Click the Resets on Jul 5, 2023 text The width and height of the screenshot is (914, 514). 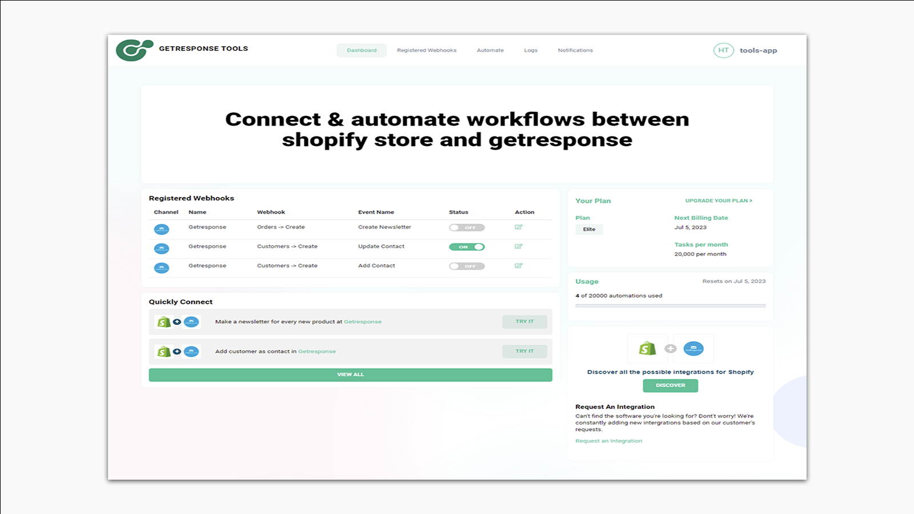click(x=734, y=282)
